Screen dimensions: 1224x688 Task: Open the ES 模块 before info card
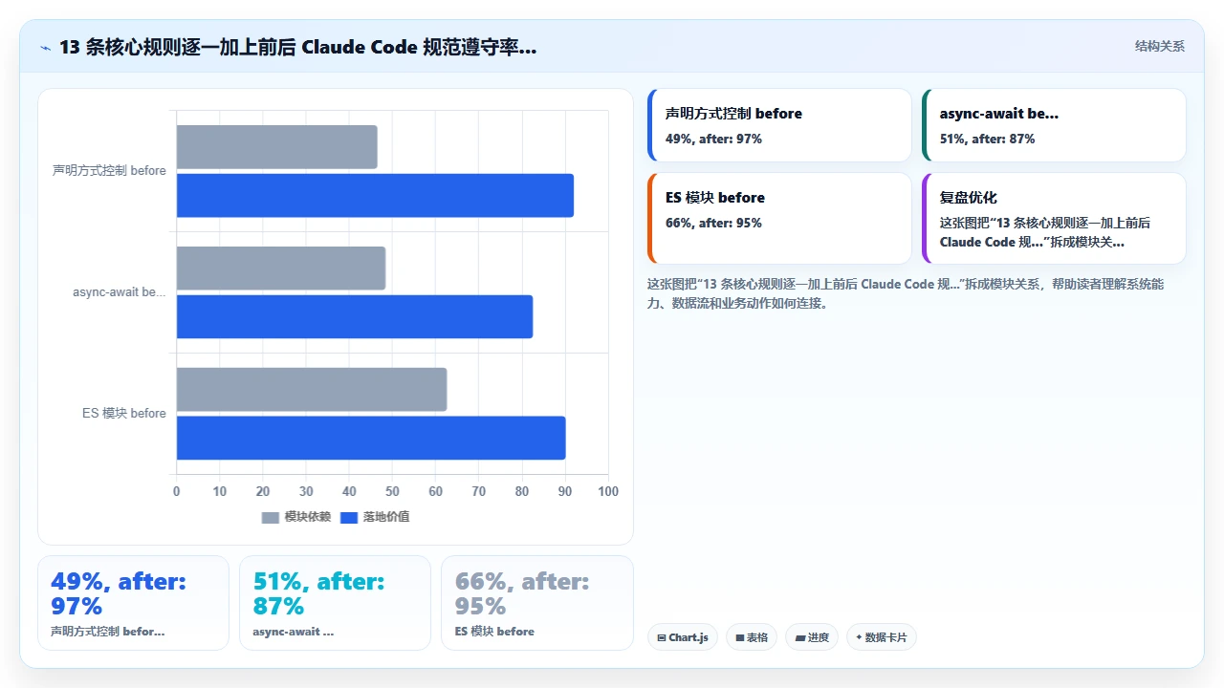coord(779,218)
